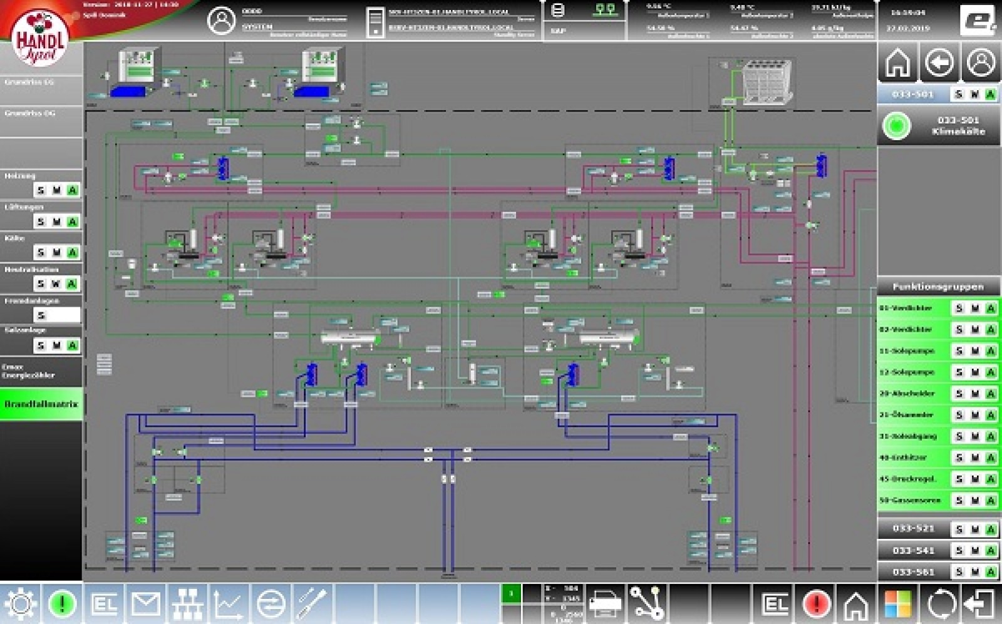The width and height of the screenshot is (1002, 624).
Task: Expand the 033-541 section header
Action: click(x=913, y=551)
